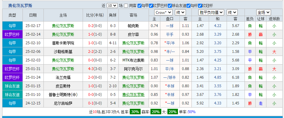
Task: Click handicap 一/球半 on 法兰克福 row
Action: click(x=170, y=77)
